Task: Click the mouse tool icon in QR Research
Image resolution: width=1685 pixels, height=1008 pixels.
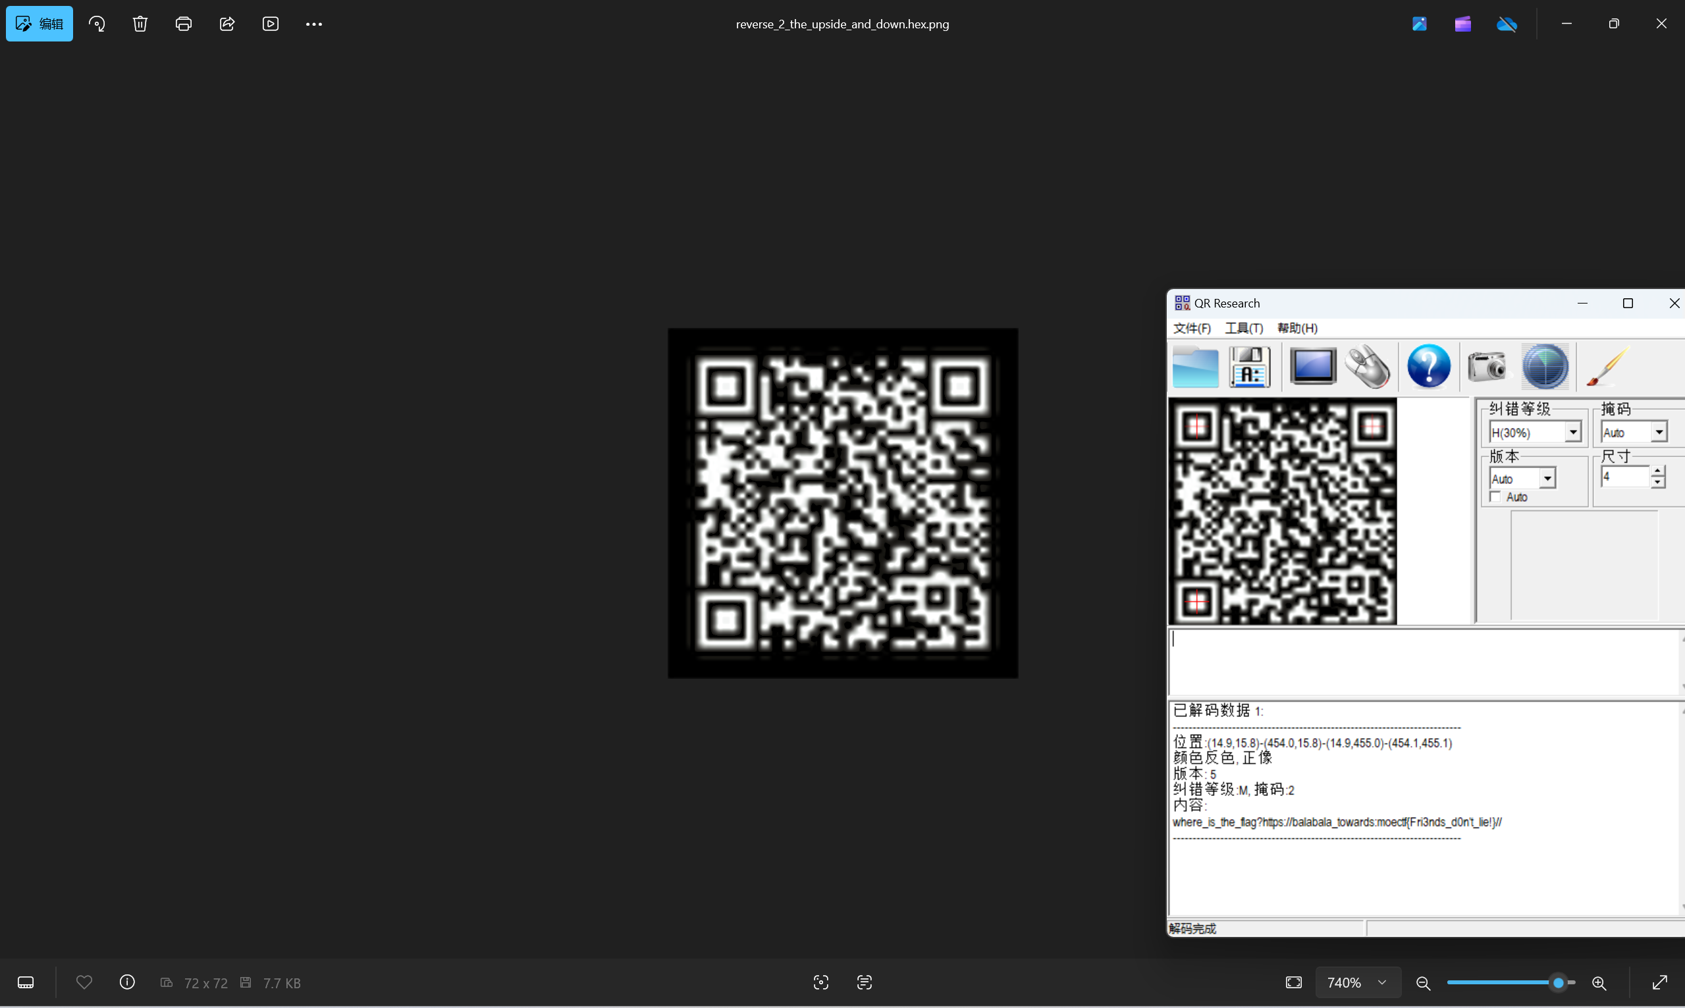Action: (1368, 367)
